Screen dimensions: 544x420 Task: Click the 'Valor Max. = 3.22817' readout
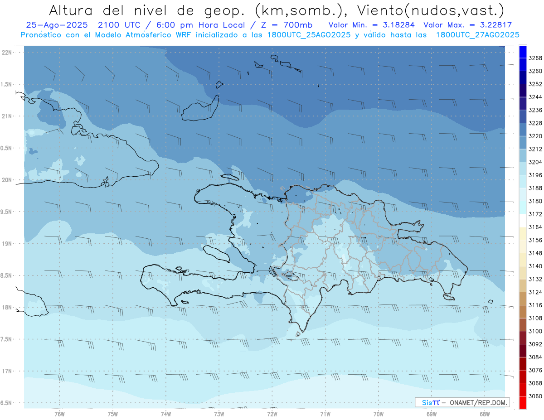[467, 25]
